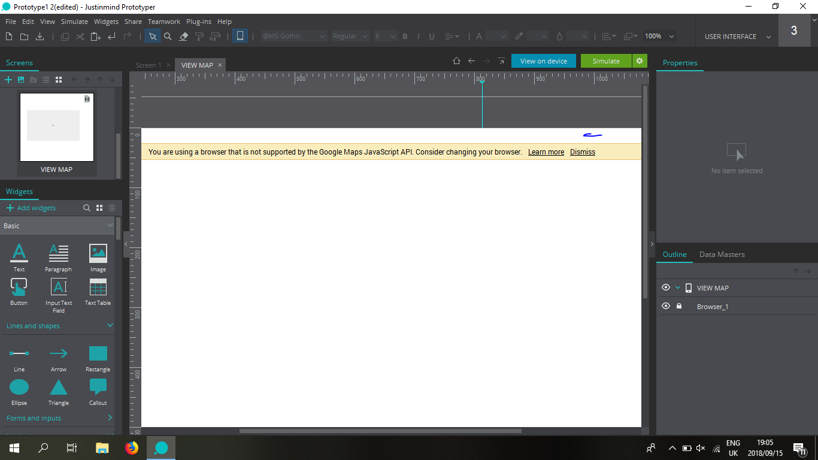This screenshot has width=818, height=460.
Task: Pick the Line shape widget
Action: click(x=19, y=358)
